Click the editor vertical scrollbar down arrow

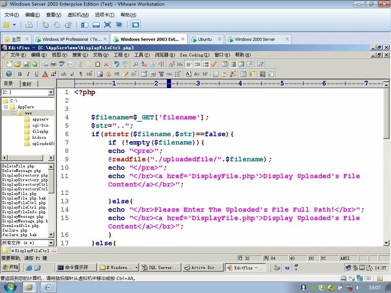(x=386, y=243)
